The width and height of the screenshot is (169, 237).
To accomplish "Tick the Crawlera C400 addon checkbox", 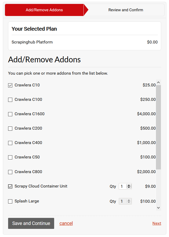I will pos(10,143).
